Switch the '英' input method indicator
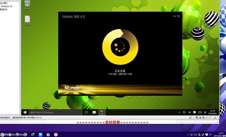226x137 pixels. (x=205, y=112)
